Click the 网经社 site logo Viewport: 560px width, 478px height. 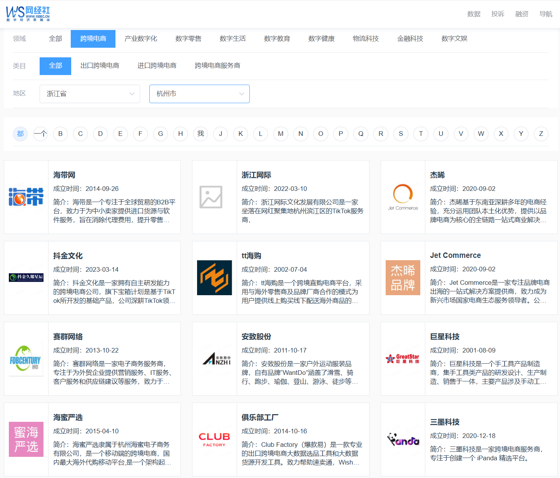(28, 14)
